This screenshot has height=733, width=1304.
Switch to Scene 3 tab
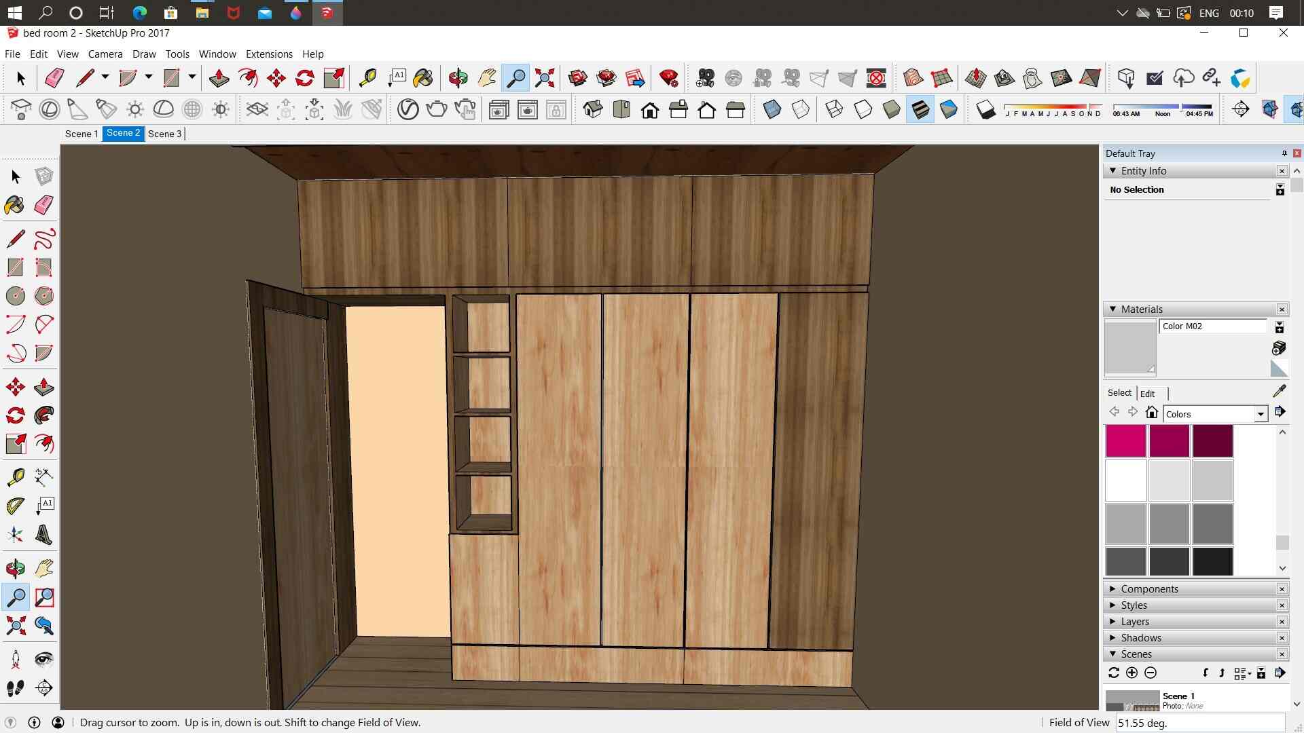pos(164,134)
